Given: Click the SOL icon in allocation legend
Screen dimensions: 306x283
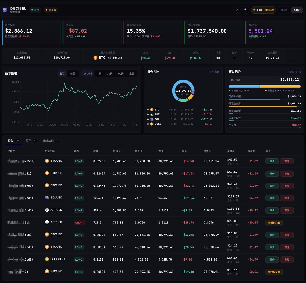Looking at the screenshot, I should click(x=152, y=119).
